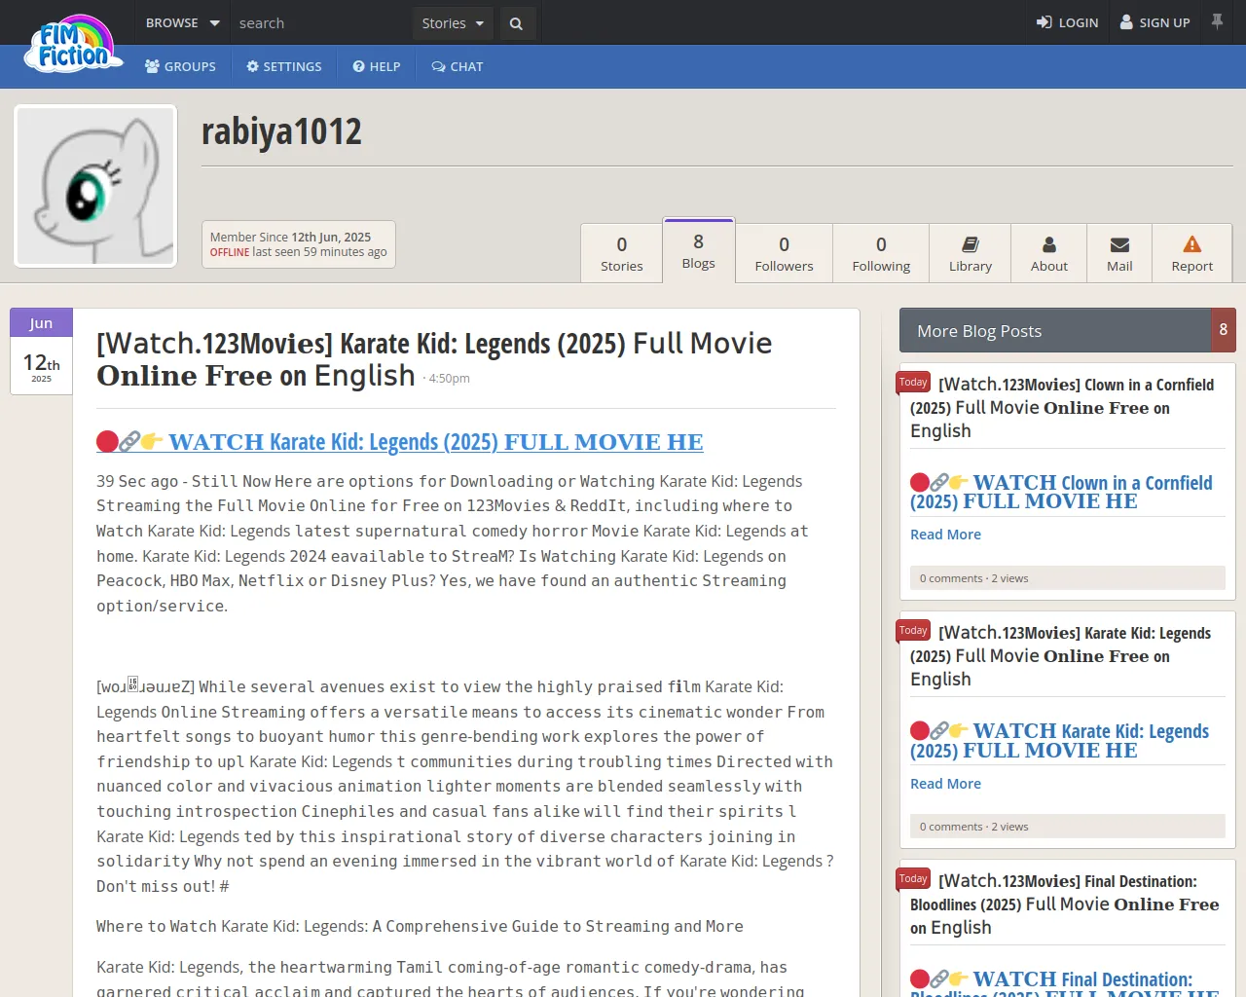Click the Help question mark icon

point(358,66)
